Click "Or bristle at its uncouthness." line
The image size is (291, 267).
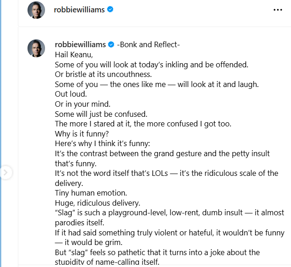pyautogui.click(x=103, y=75)
